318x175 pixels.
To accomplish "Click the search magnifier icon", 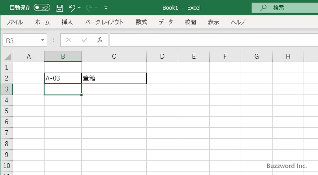I will (263, 8).
